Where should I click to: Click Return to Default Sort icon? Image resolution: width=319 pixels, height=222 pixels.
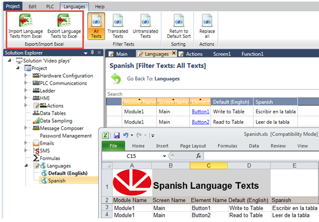click(x=178, y=21)
